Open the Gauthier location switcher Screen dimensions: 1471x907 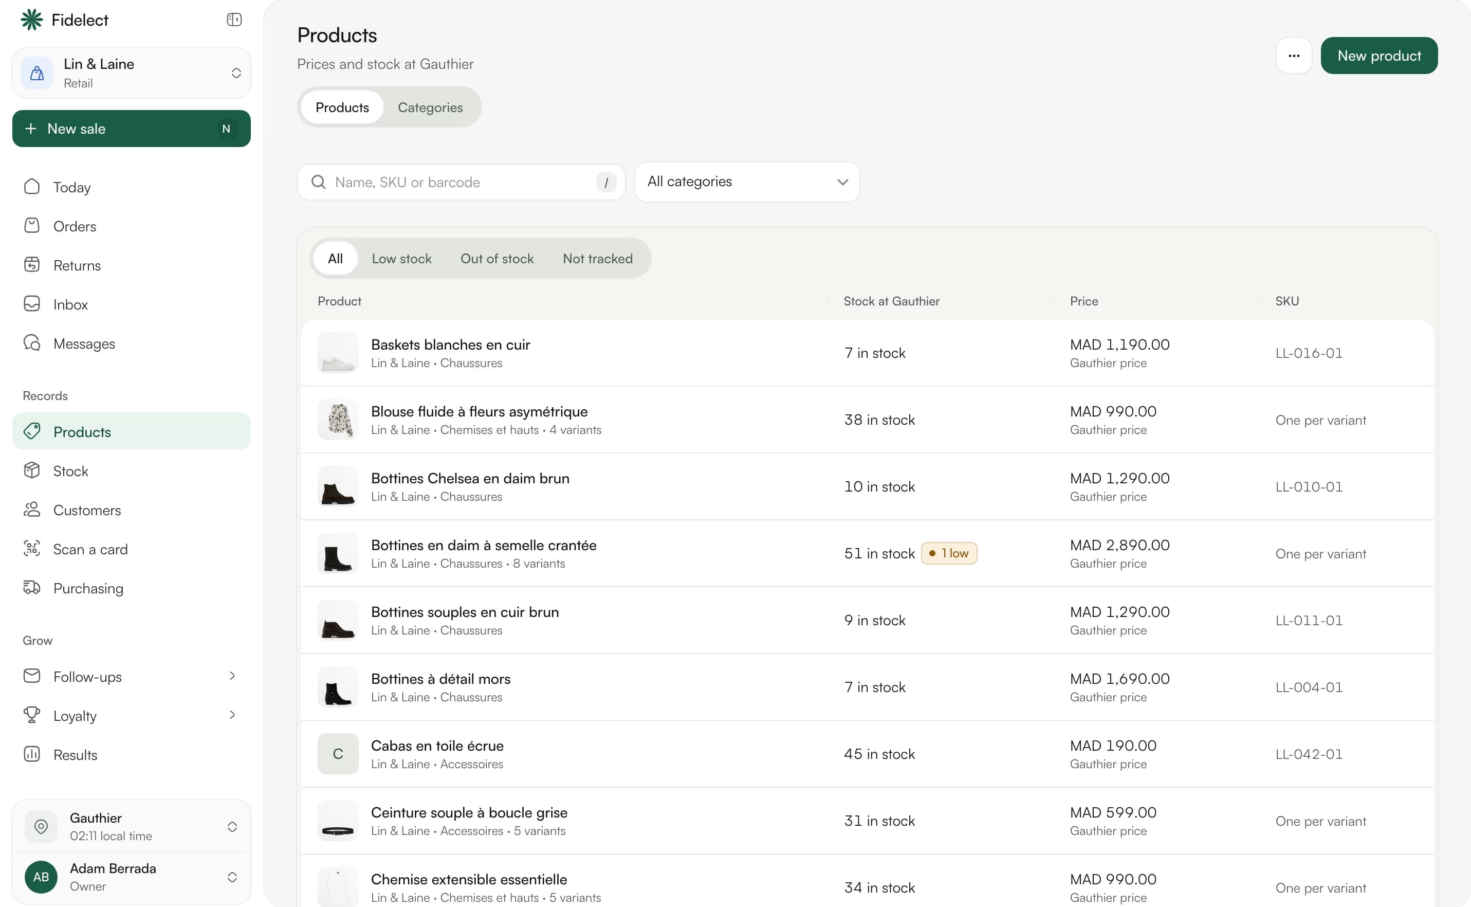tap(132, 827)
